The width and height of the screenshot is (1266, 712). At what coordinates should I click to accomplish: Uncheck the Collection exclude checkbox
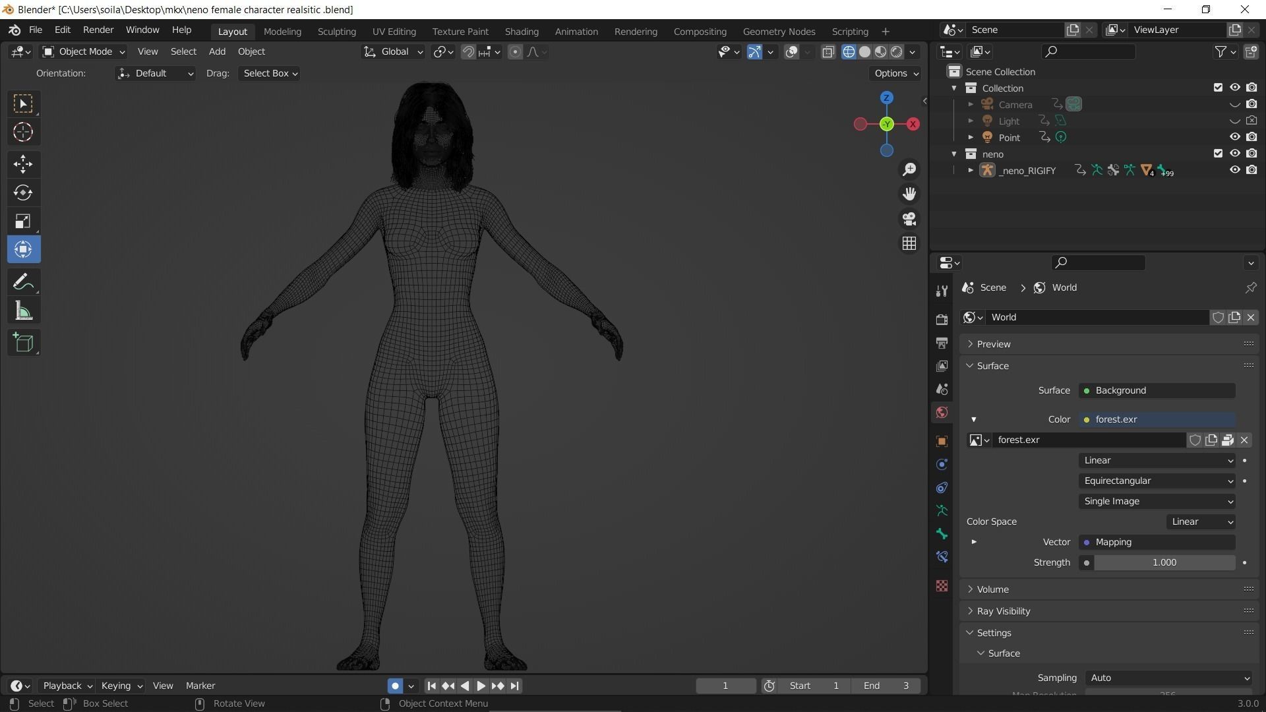1218,88
